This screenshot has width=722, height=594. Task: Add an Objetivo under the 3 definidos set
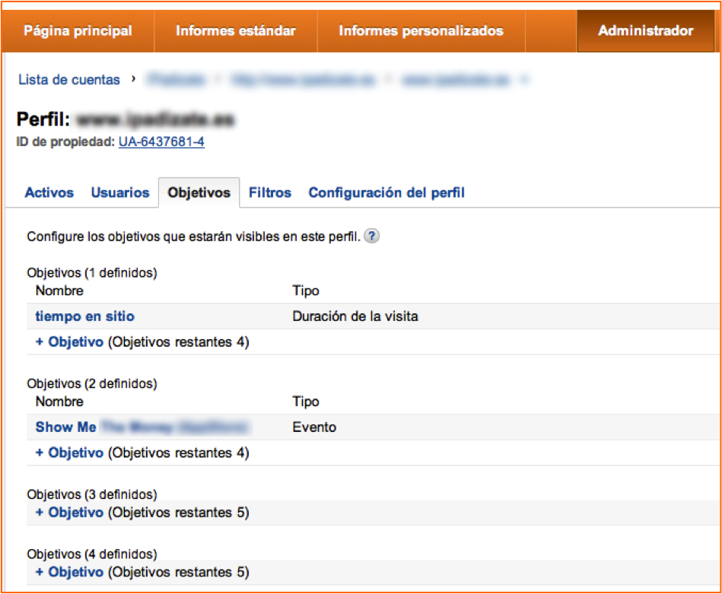pos(69,513)
